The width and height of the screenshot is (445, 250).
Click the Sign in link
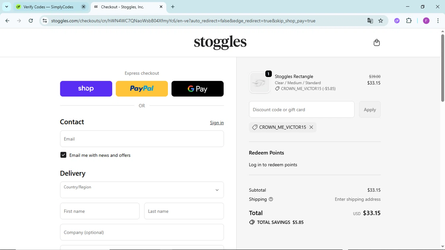[x=217, y=123]
